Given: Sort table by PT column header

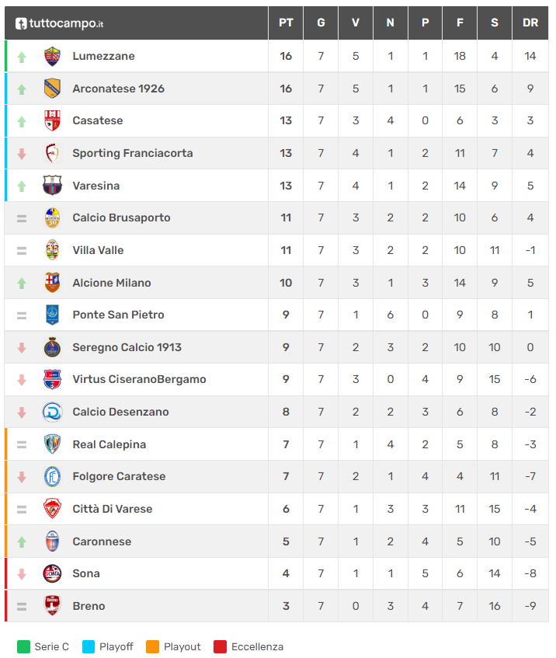Looking at the screenshot, I should coord(286,23).
